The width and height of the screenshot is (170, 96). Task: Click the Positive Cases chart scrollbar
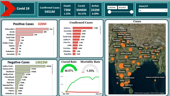(54, 31)
